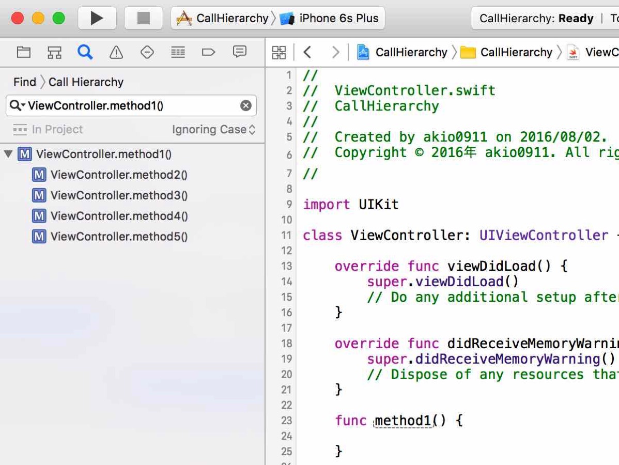This screenshot has height=465, width=619.
Task: Click method1 in the func declaration
Action: coord(403,421)
